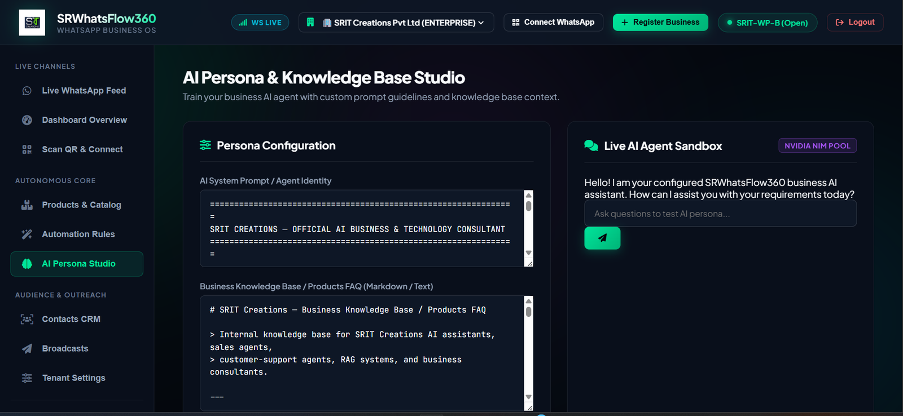Click the Logout button
The height and width of the screenshot is (416, 903).
[x=855, y=23]
